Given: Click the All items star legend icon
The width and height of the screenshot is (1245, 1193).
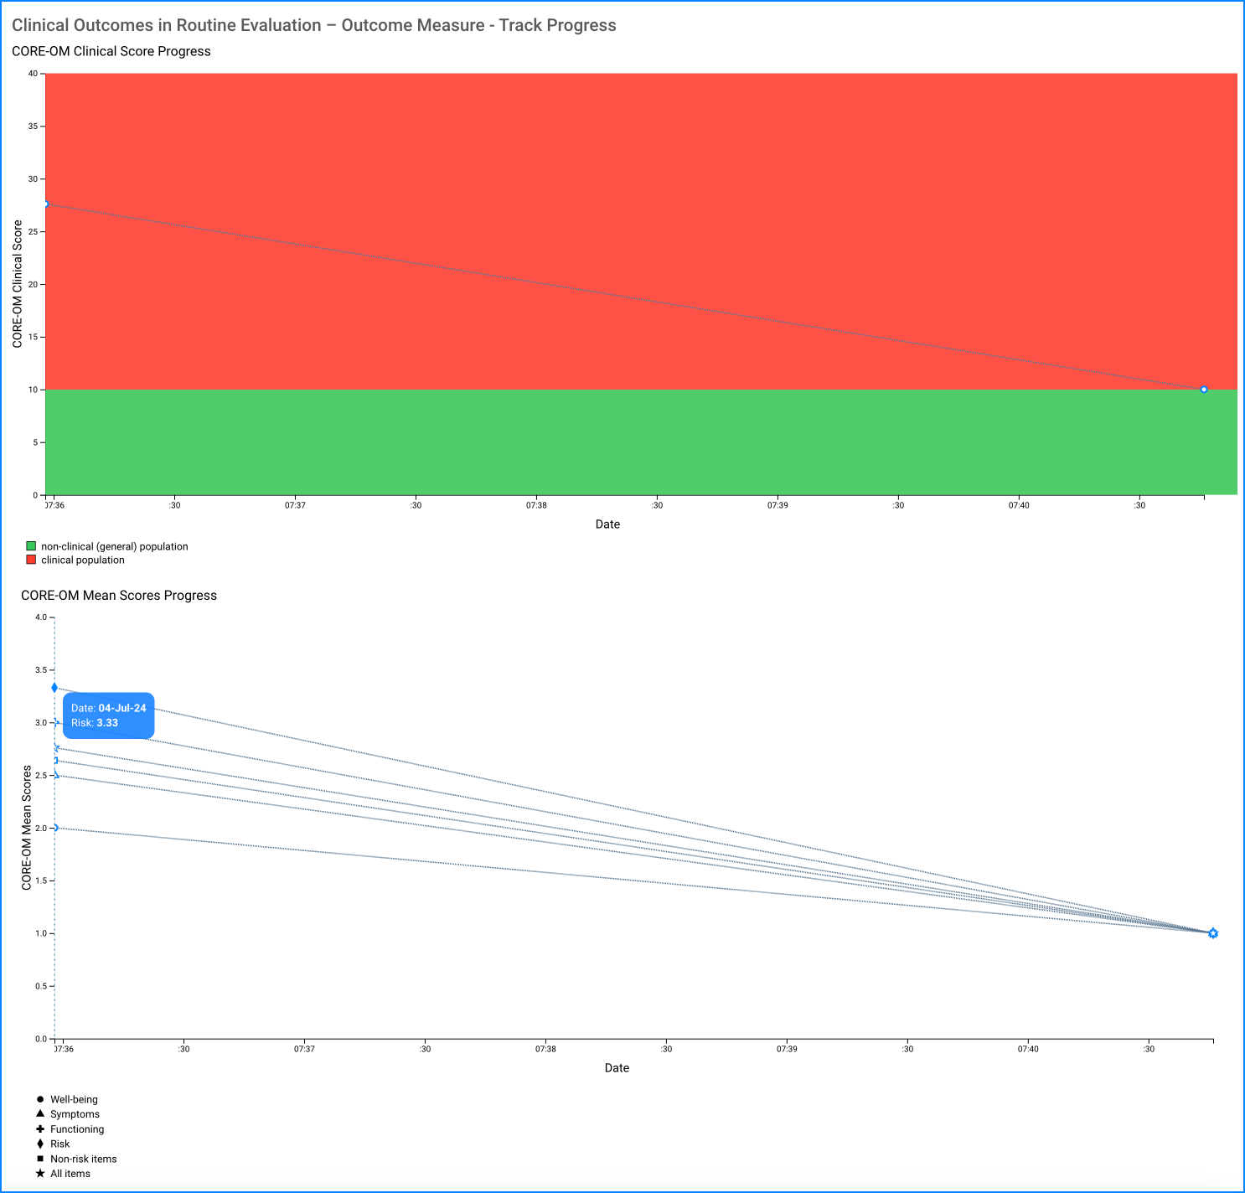Looking at the screenshot, I should coord(40,1174).
